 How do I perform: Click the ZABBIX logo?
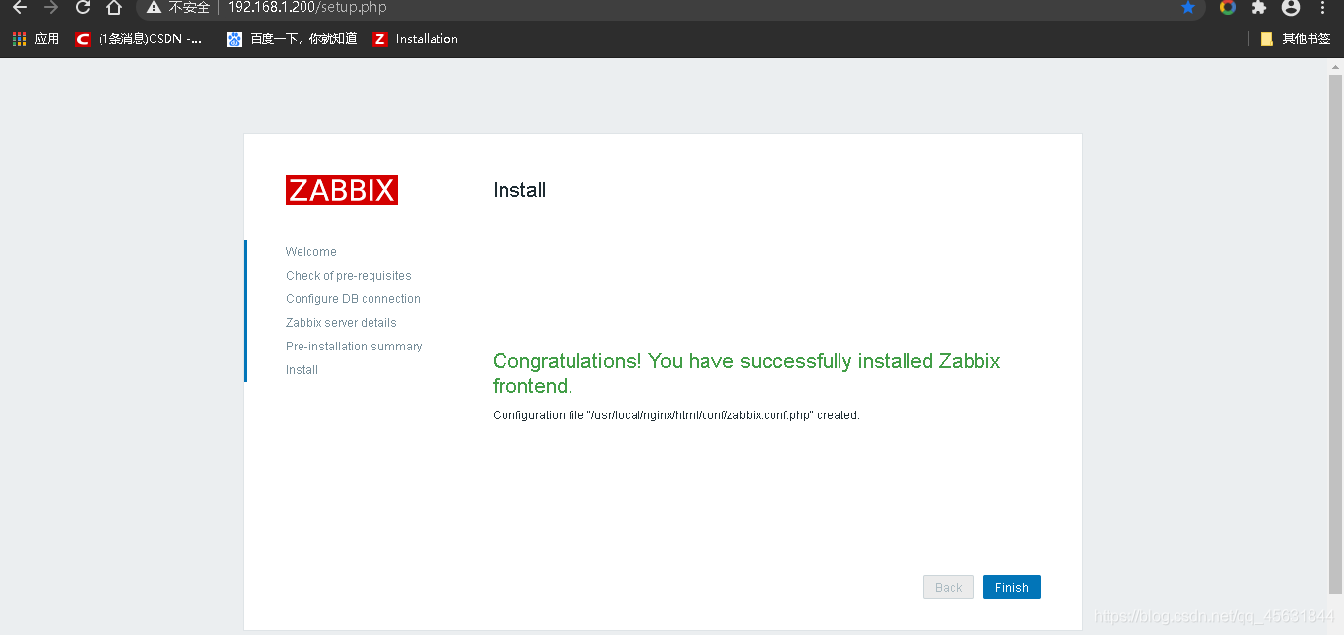click(x=342, y=190)
